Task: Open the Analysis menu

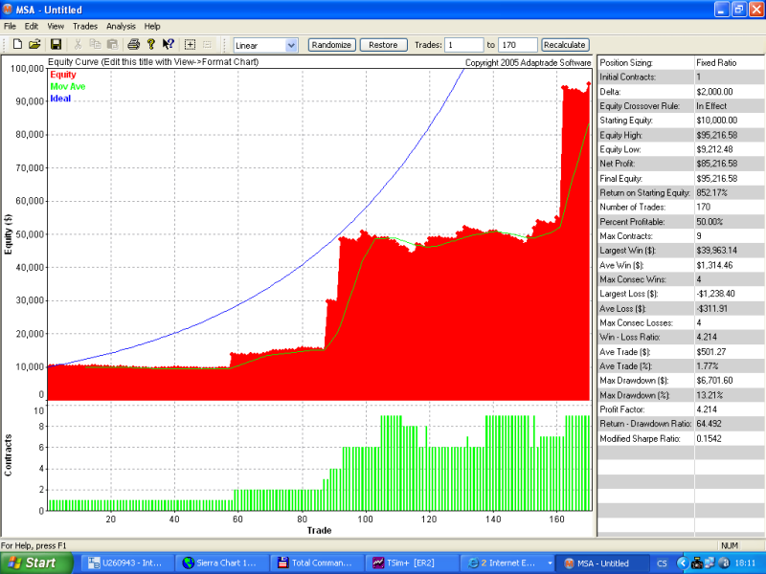Action: (x=121, y=26)
